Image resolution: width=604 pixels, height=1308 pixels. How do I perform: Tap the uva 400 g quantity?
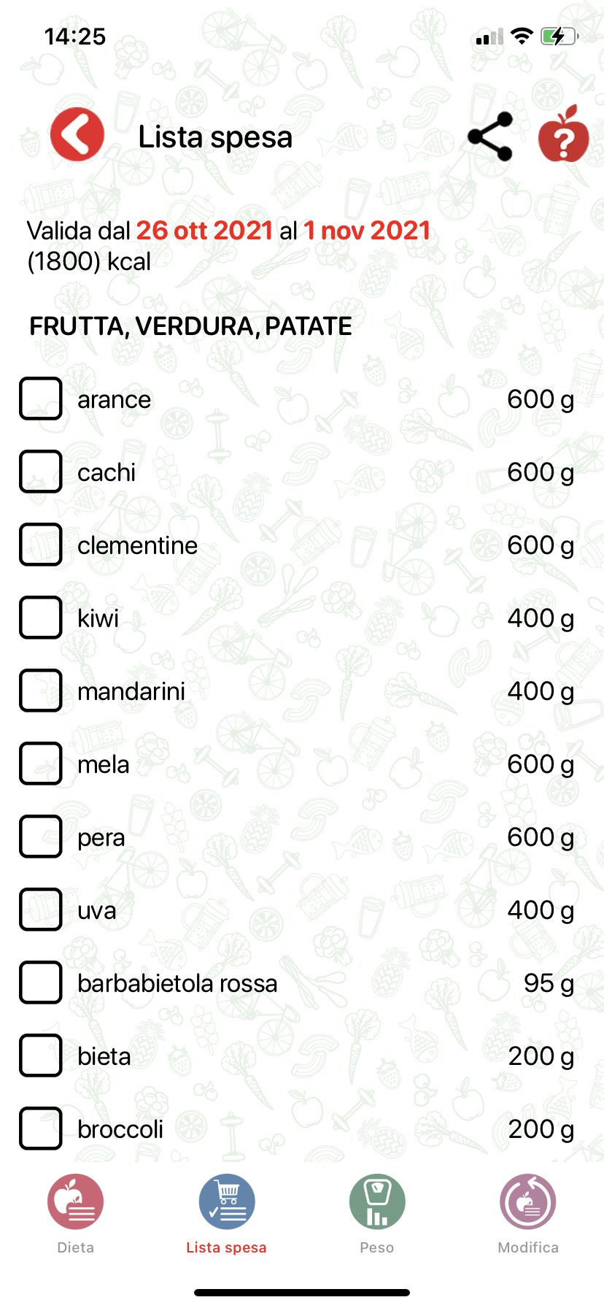541,910
